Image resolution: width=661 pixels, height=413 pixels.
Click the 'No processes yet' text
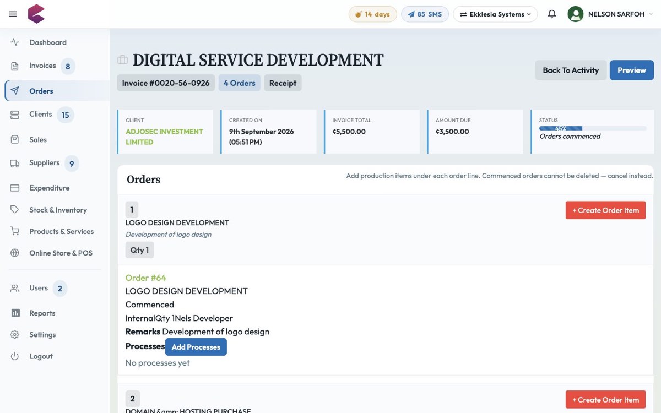[158, 363]
